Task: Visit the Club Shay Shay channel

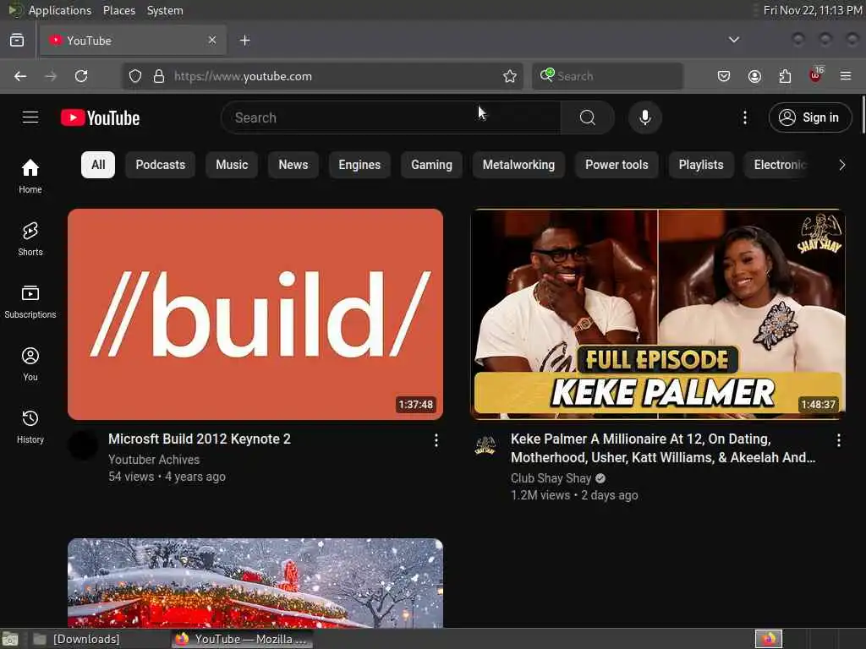Action: pos(551,478)
